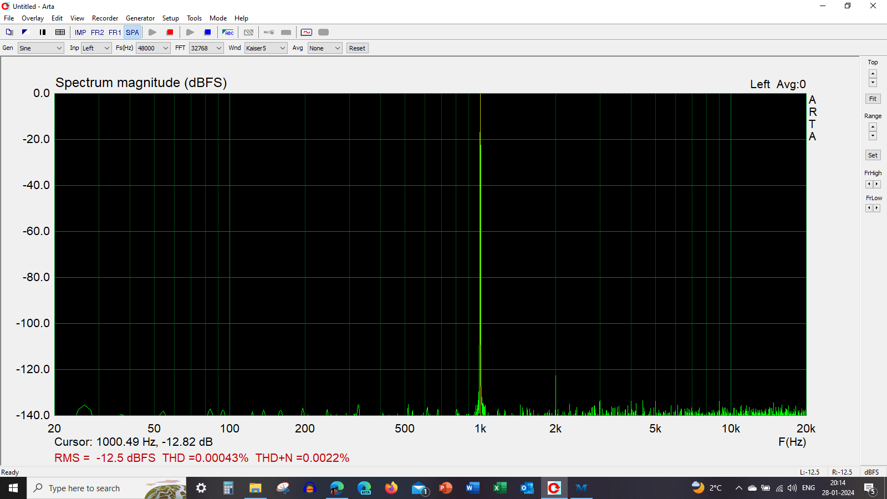
Task: Click the status bar 'R:-12.5' level
Action: (842, 472)
